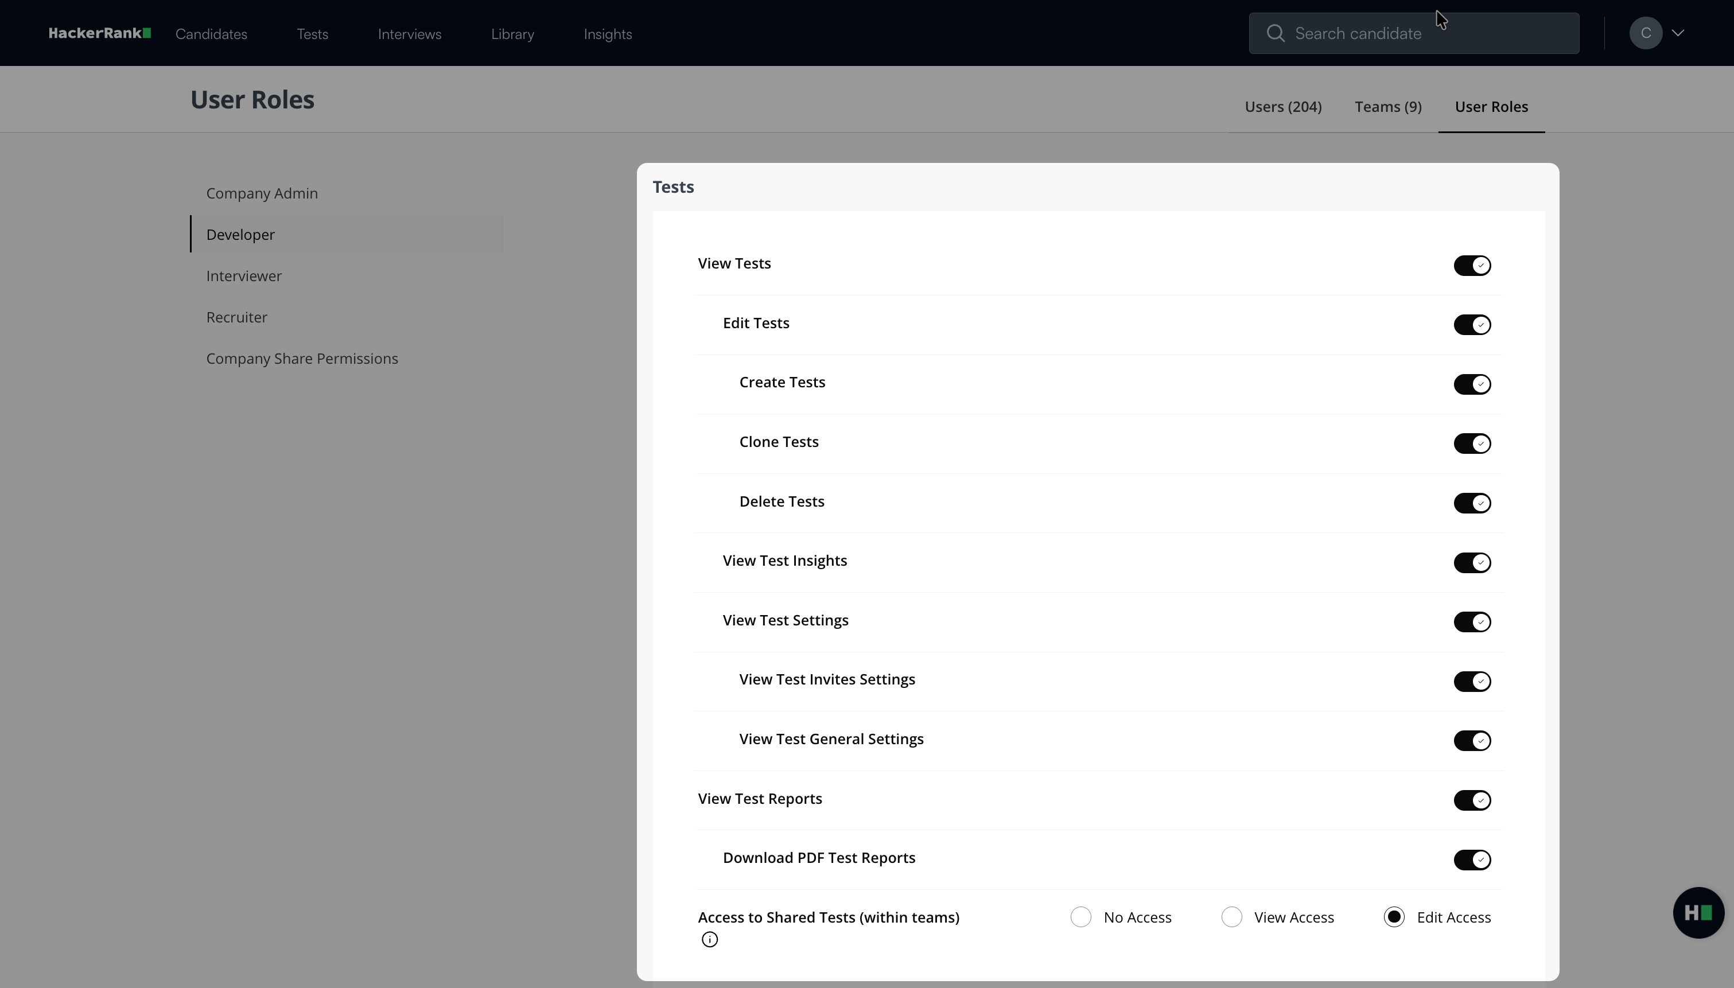Screen dimensions: 1734x988
Task: Click the info icon under Shared Tests
Action: point(710,940)
